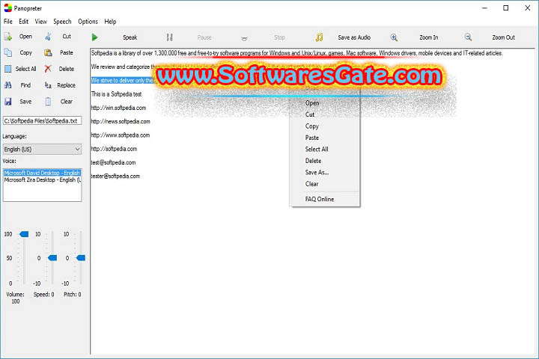Click the Select All icon
The image size is (539, 359).
pyautogui.click(x=8, y=69)
